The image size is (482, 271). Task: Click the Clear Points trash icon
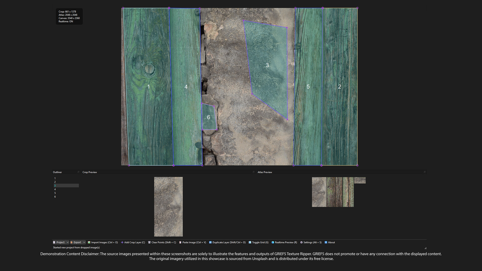pos(149,242)
